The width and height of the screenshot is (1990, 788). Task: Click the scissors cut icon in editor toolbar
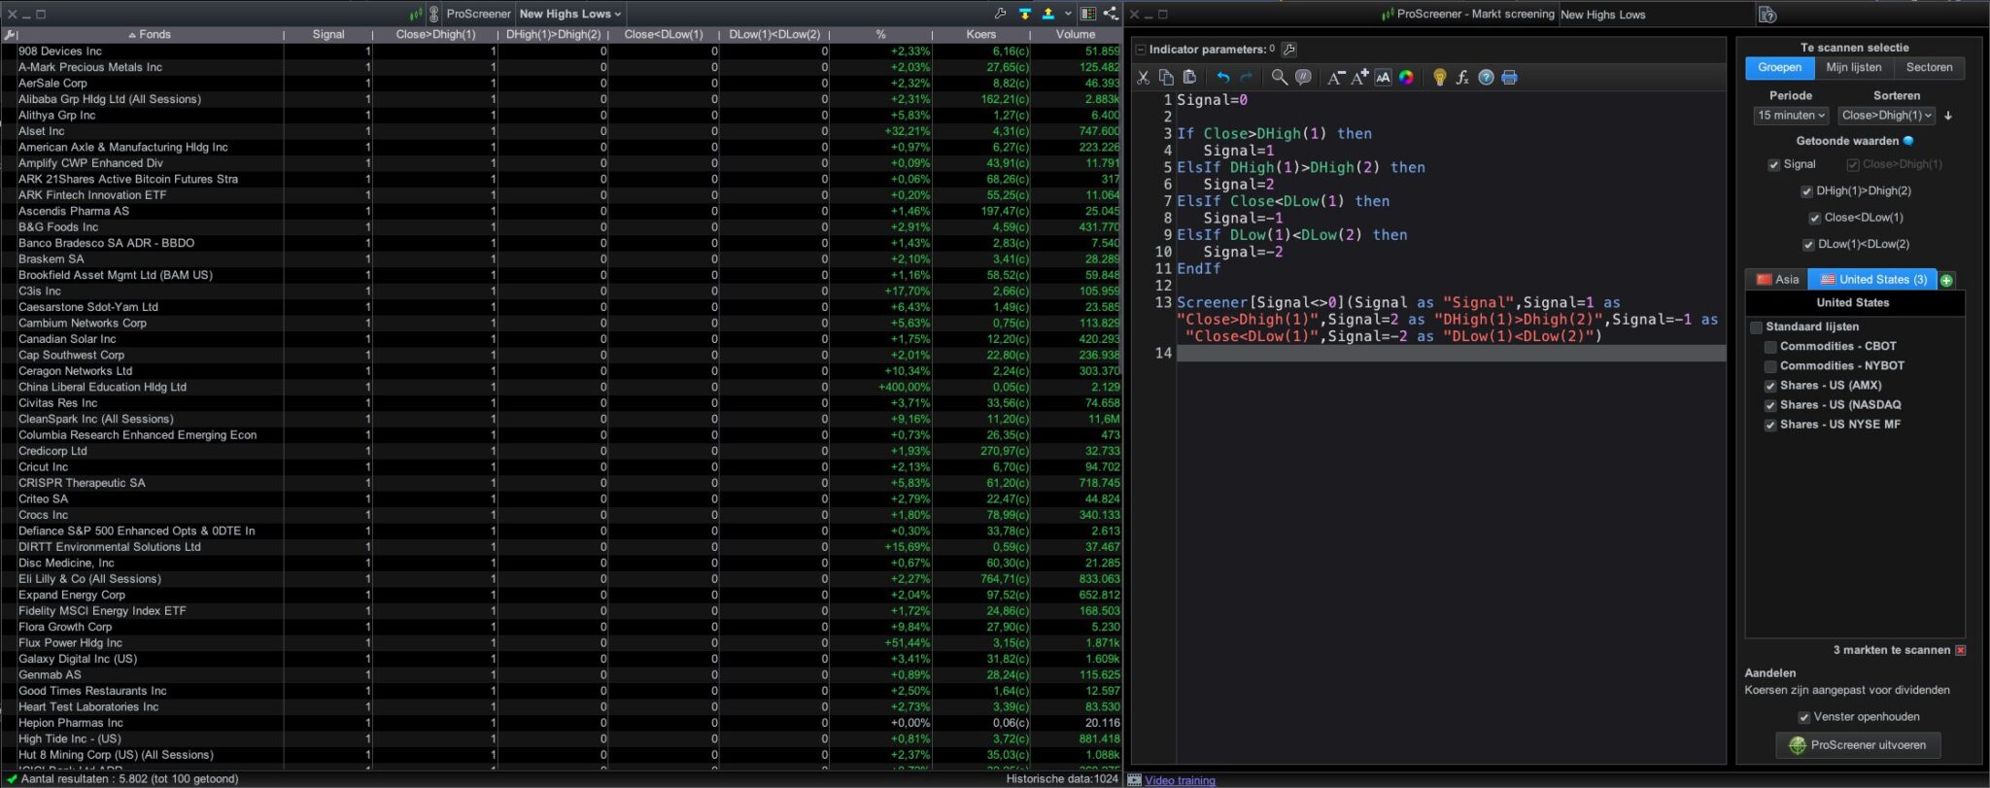pyautogui.click(x=1144, y=78)
